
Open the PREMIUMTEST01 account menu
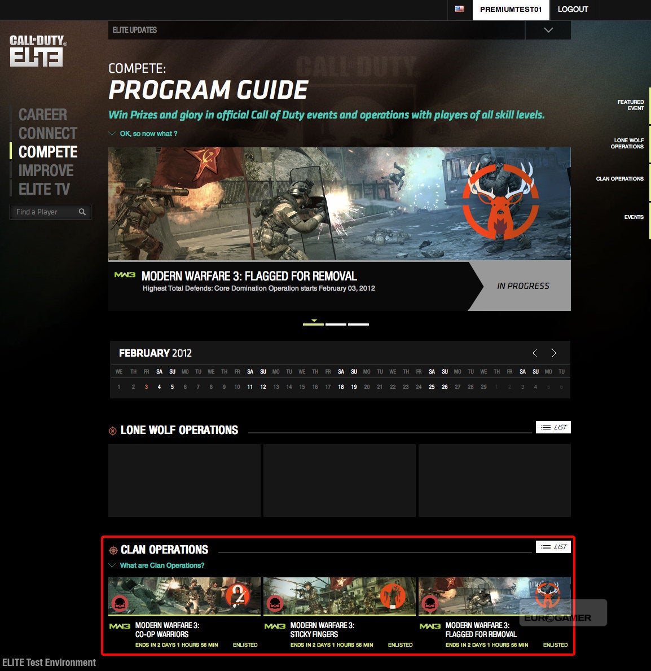point(511,10)
